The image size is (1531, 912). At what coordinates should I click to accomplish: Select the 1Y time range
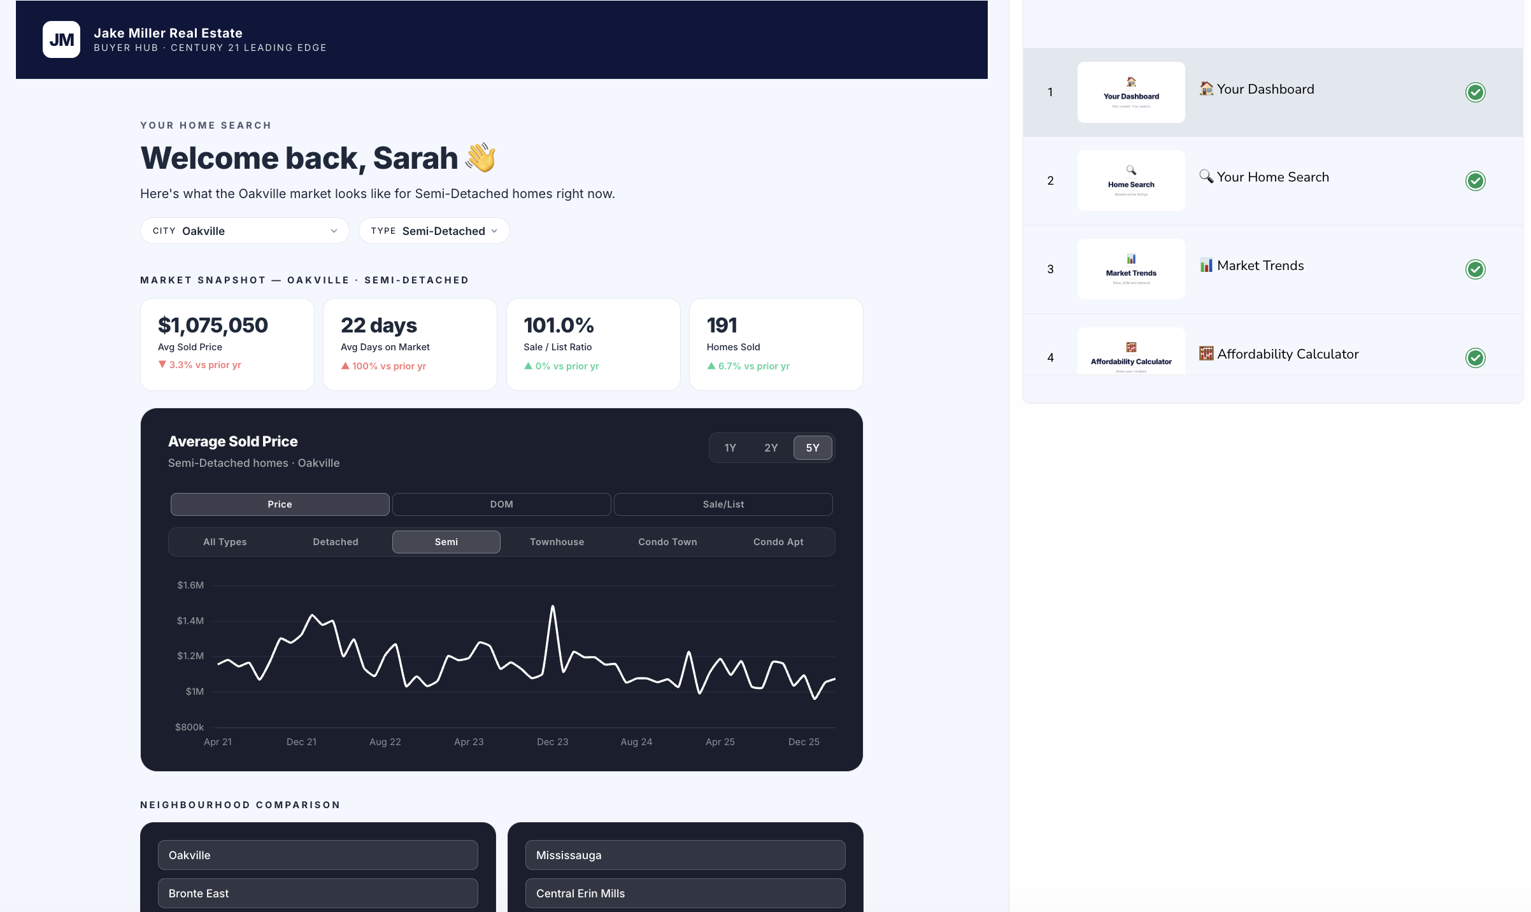[730, 448]
